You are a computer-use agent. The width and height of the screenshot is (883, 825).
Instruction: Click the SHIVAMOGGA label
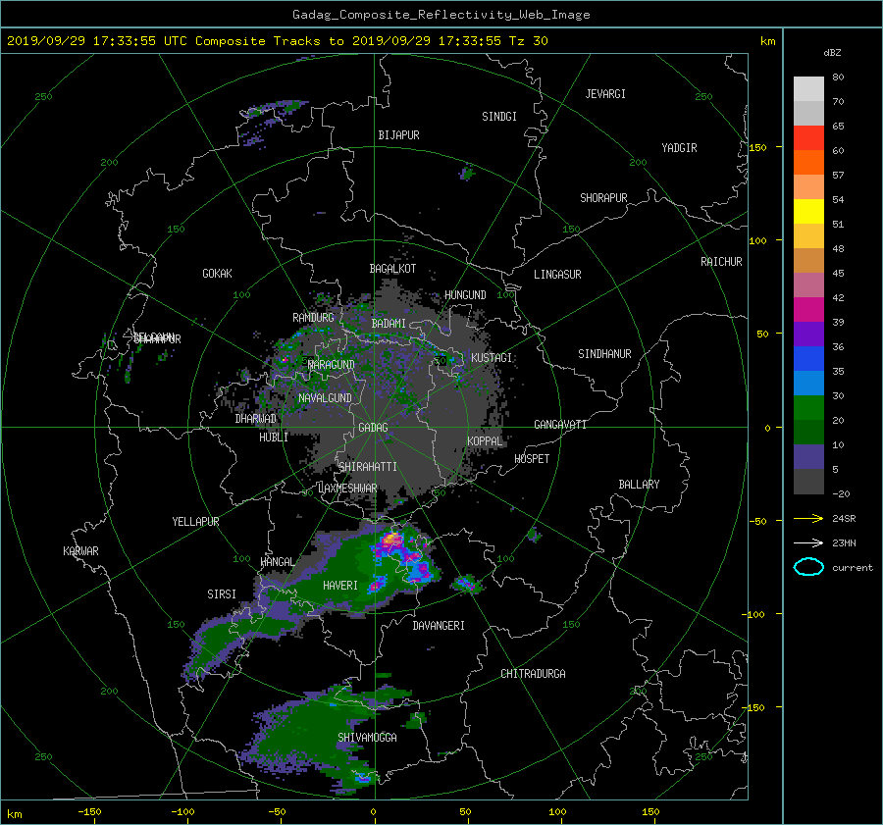(367, 738)
